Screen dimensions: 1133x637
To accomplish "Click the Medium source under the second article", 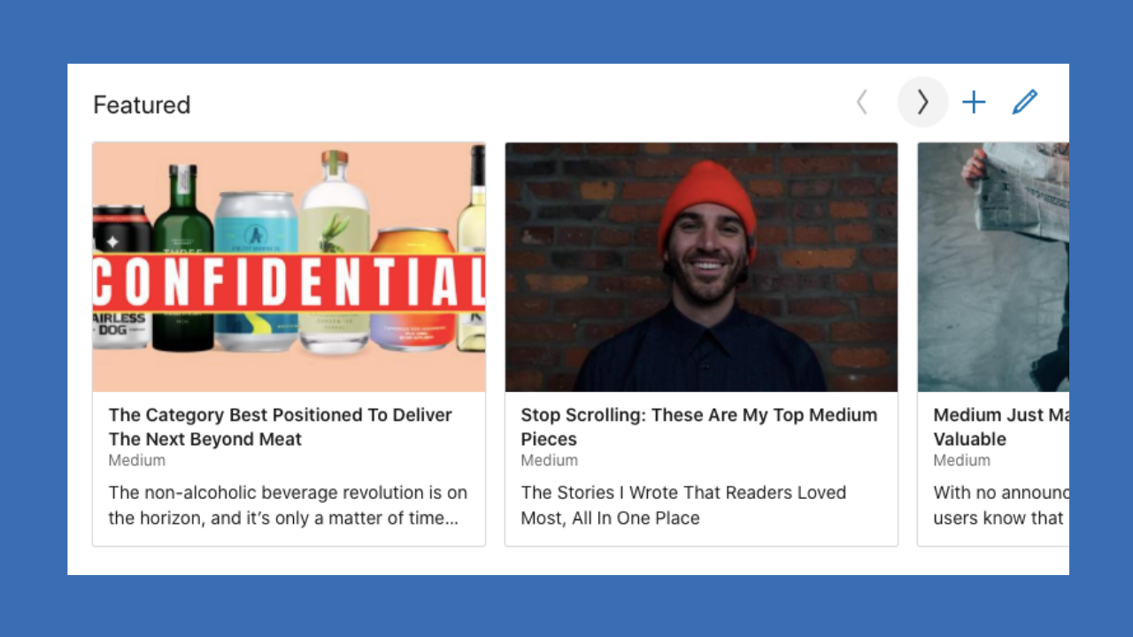I will click(x=550, y=460).
